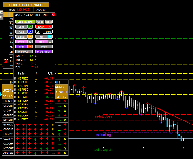This screenshot has width=193, height=159.
Task: Click the BreakOut button
Action: 24,51
